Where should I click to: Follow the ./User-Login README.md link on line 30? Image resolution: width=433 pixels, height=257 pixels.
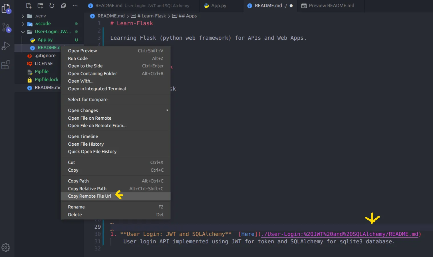340,234
